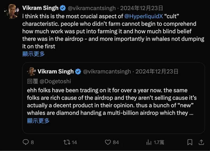Click the main author profile avatar

(x=11, y=12)
